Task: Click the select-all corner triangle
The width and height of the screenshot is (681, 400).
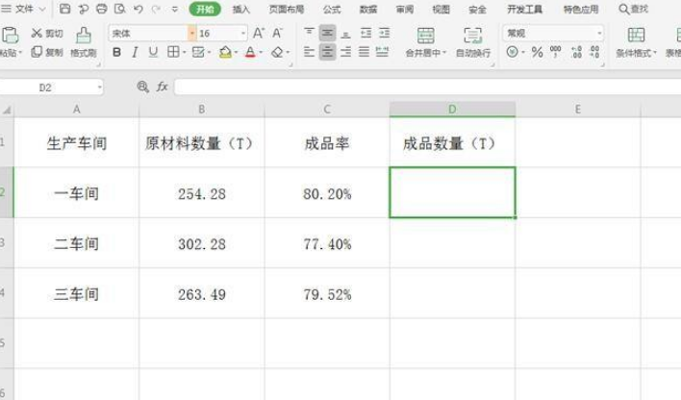Action: coord(7,110)
